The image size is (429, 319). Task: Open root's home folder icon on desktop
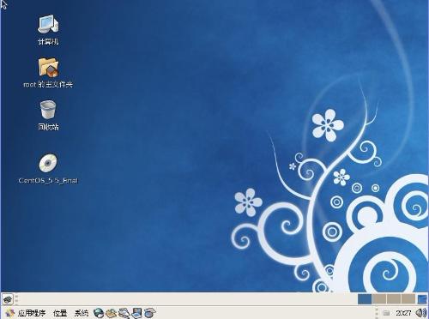[x=48, y=68]
